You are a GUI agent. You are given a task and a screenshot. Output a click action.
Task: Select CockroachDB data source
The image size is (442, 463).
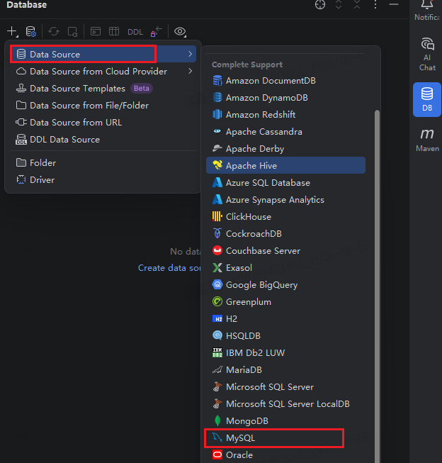click(285, 233)
